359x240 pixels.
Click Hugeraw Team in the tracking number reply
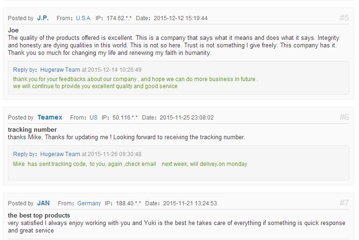coord(60,154)
